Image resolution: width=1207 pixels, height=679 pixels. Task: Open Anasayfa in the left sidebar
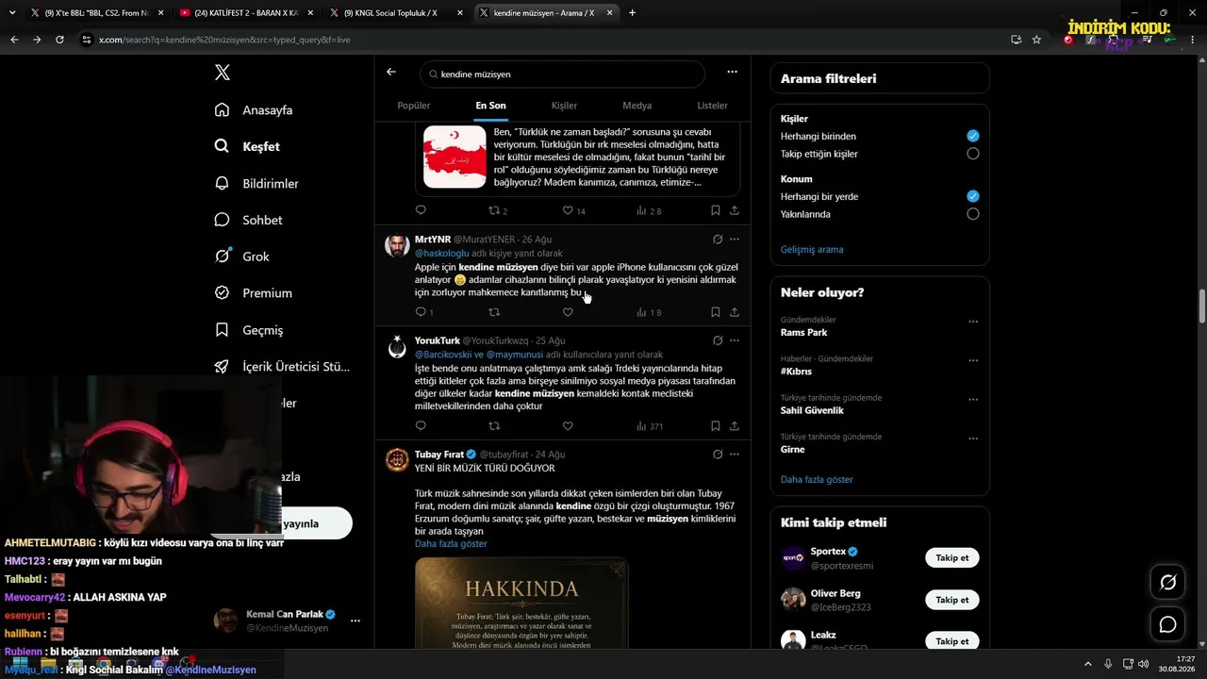pos(254,110)
